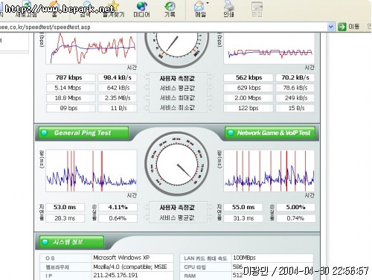The width and height of the screenshot is (372, 280).
Task: Click the Print (인쇄) toolbar icon
Action: [228, 10]
